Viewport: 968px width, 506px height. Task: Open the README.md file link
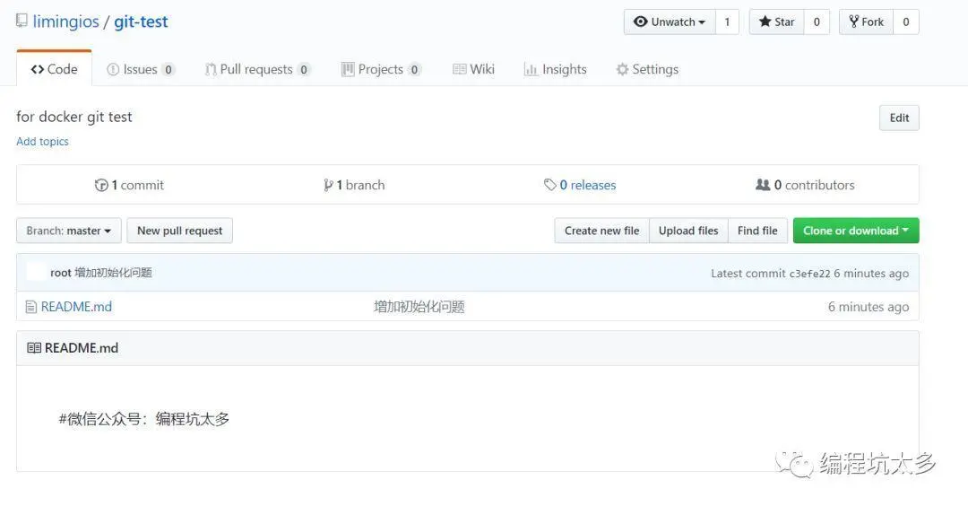pyautogui.click(x=76, y=307)
